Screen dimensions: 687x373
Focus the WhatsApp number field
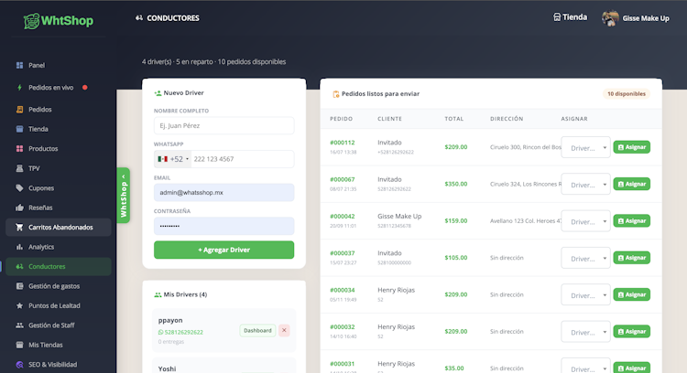coord(243,159)
